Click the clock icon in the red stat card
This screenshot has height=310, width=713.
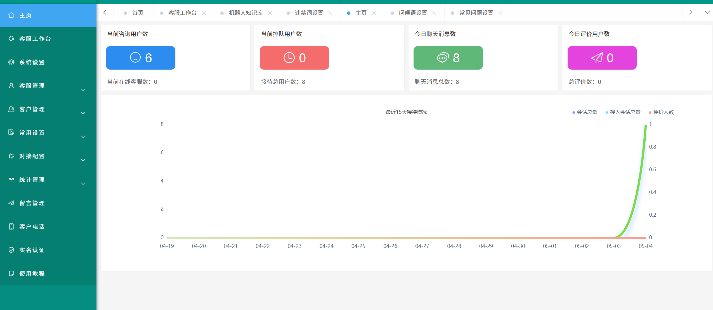coord(289,58)
